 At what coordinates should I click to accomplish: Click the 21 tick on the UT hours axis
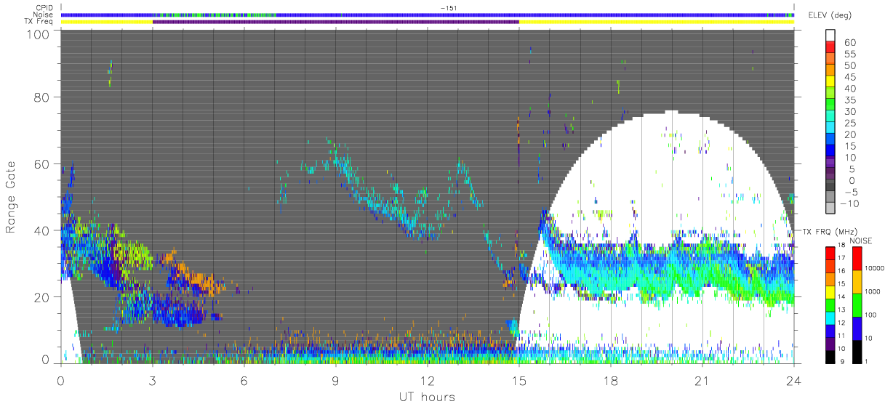coord(702,380)
